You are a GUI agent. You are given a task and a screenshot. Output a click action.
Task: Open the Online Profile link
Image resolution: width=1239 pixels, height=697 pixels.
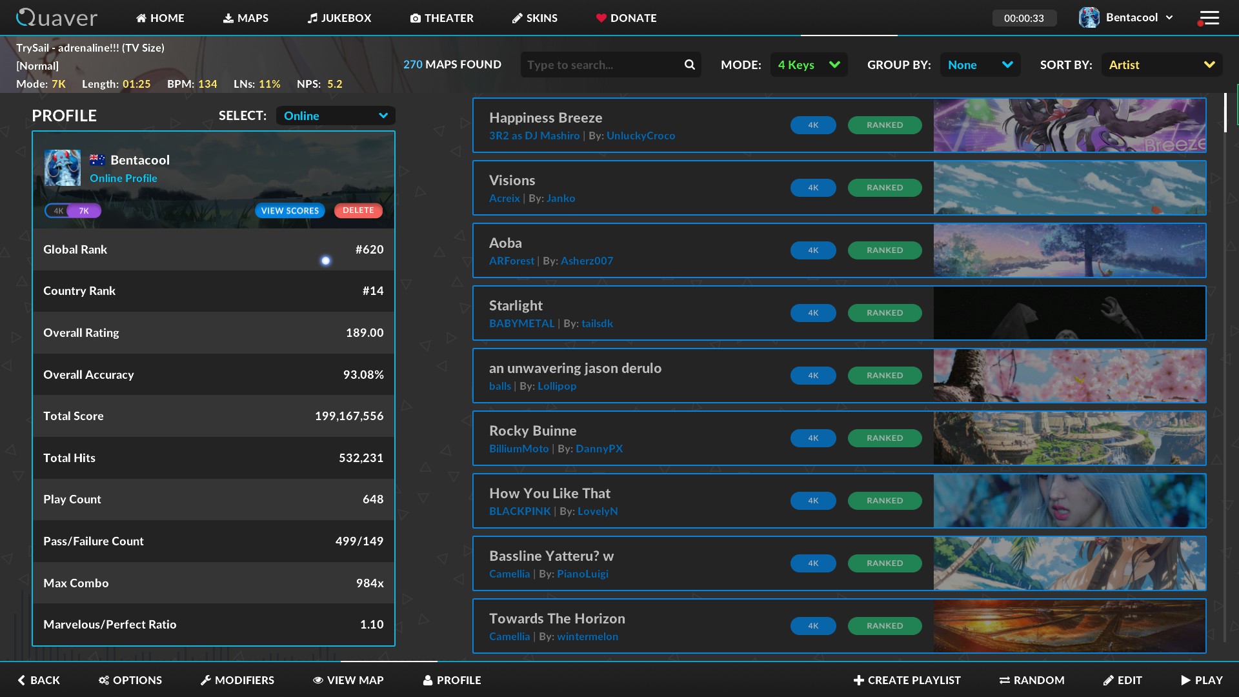click(123, 178)
